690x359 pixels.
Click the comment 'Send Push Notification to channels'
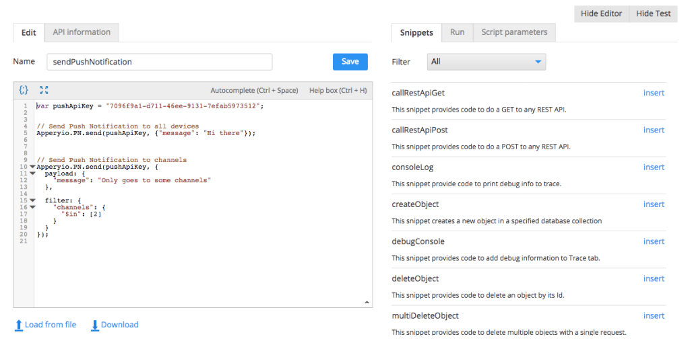pos(111,160)
